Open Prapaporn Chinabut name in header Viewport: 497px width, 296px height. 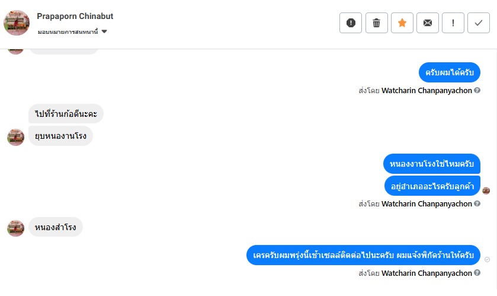pos(75,16)
